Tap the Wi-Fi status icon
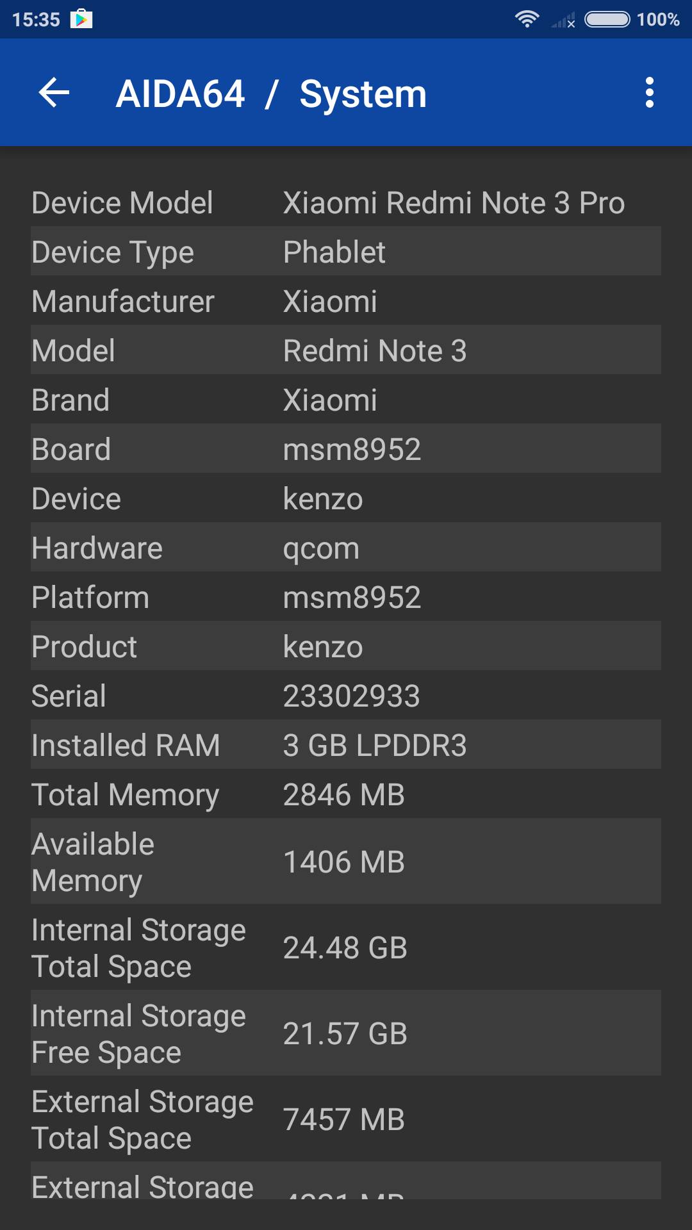The width and height of the screenshot is (692, 1230). (x=527, y=19)
